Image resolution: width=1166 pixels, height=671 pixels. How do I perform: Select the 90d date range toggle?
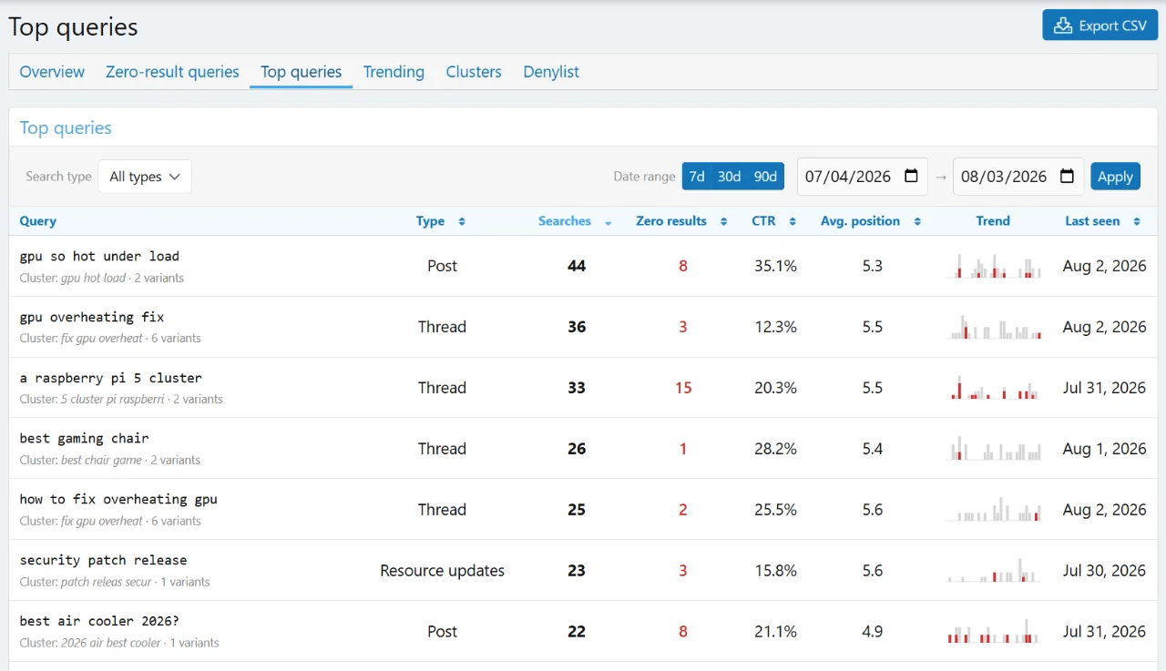pyautogui.click(x=765, y=177)
